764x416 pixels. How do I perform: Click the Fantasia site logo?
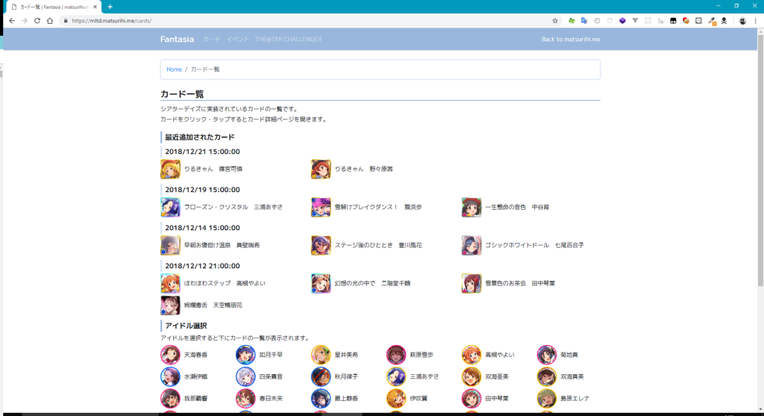177,40
